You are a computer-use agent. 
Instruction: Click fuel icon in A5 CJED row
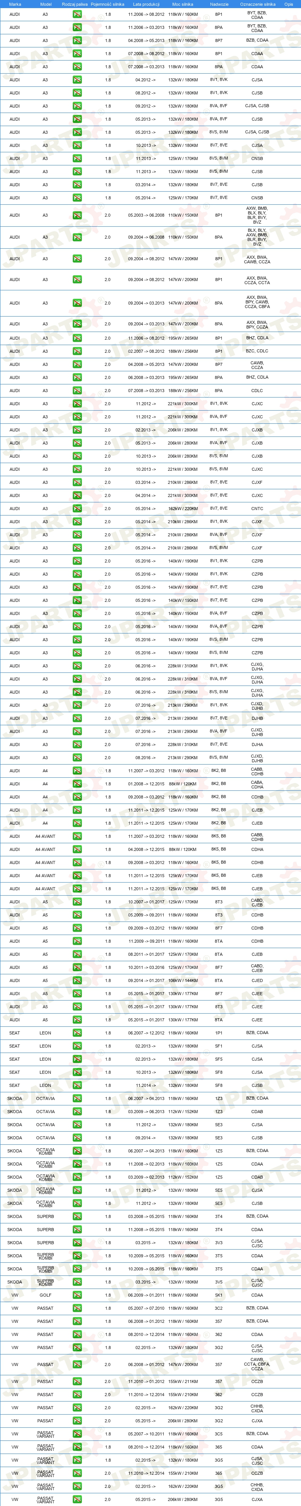pyautogui.click(x=77, y=980)
